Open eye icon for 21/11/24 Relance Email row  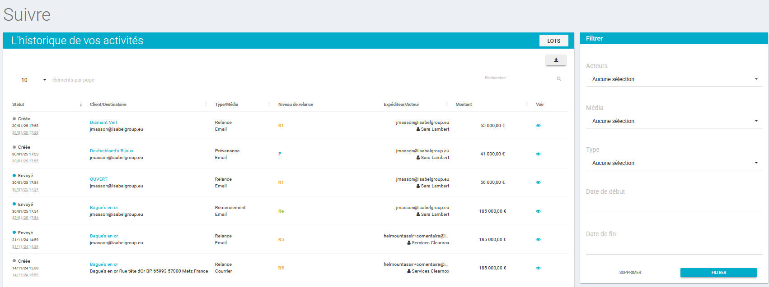coord(538,240)
